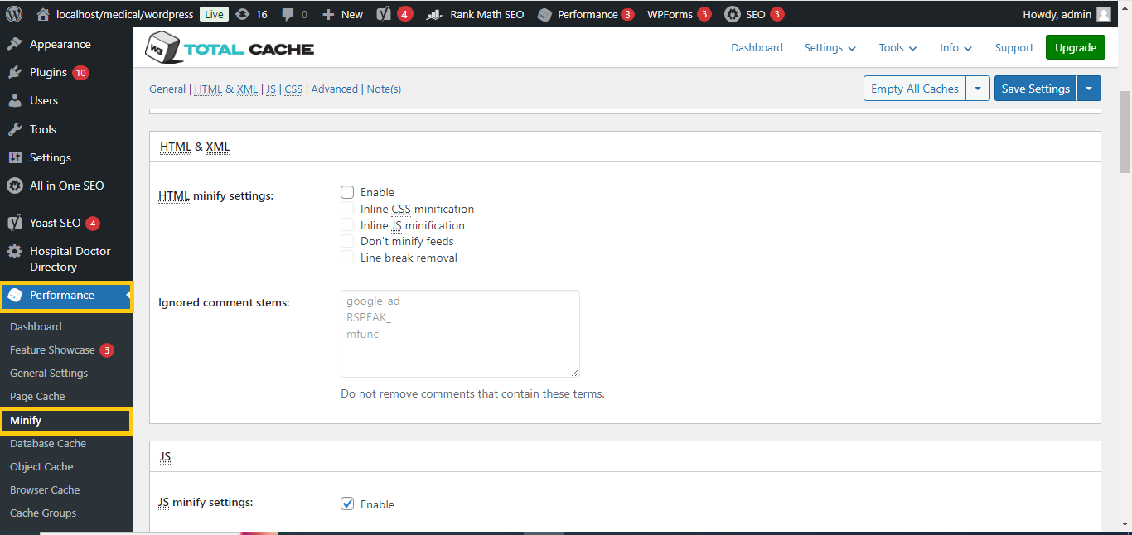The height and width of the screenshot is (535, 1132).
Task: Select Database Cache in sidebar submenu
Action: pyautogui.click(x=48, y=444)
